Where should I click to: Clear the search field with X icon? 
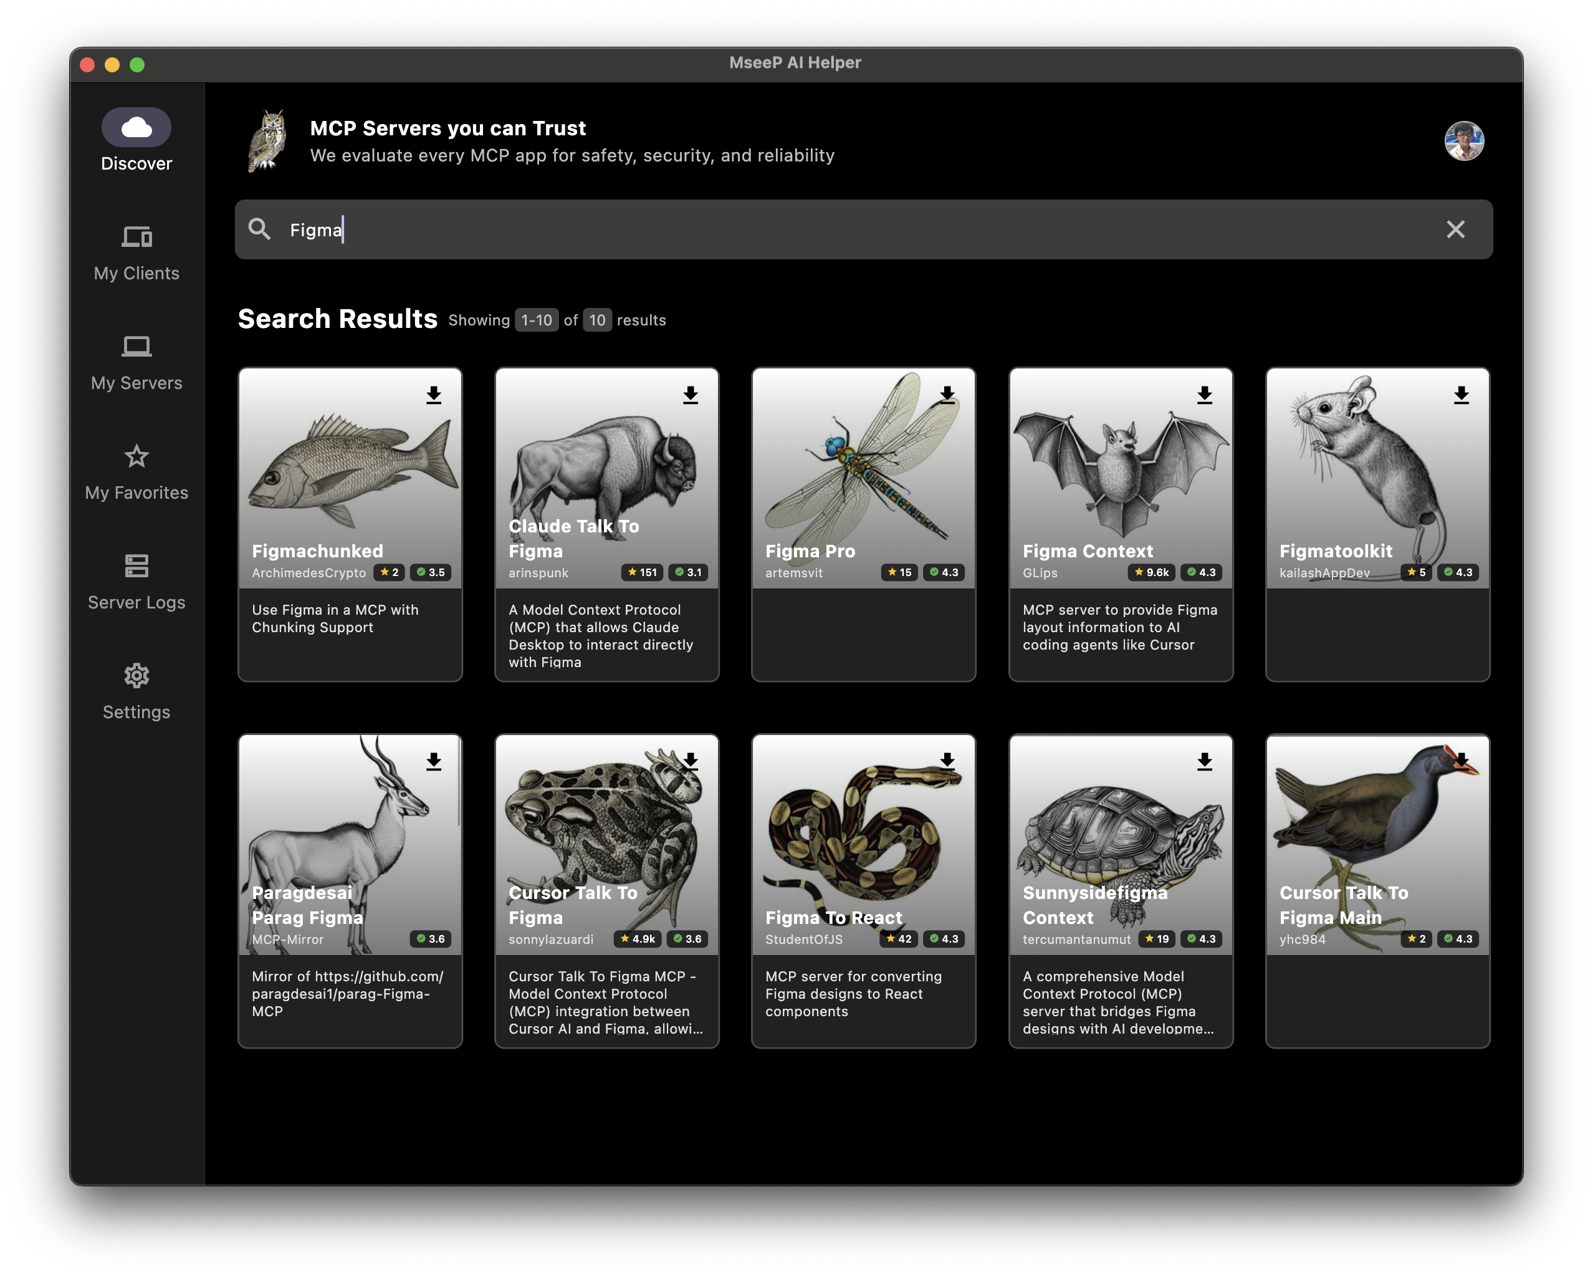coord(1455,229)
